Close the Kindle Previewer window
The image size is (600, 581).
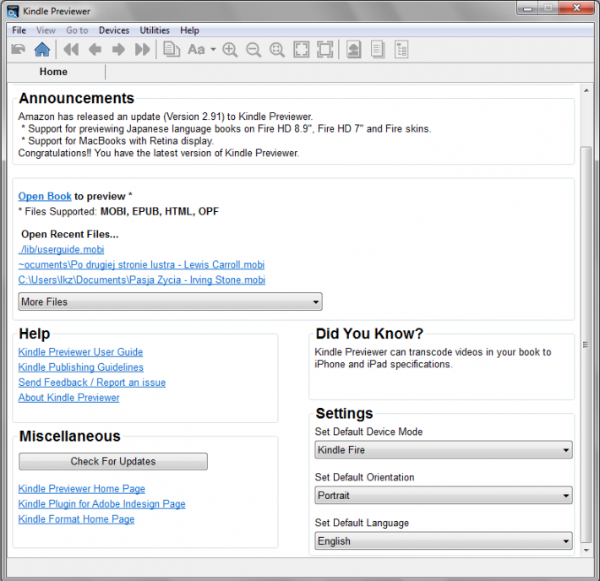(577, 8)
